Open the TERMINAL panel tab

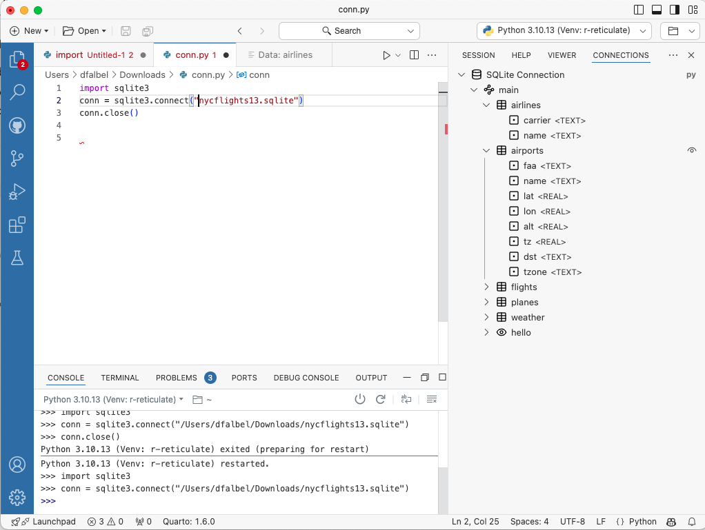(x=119, y=378)
